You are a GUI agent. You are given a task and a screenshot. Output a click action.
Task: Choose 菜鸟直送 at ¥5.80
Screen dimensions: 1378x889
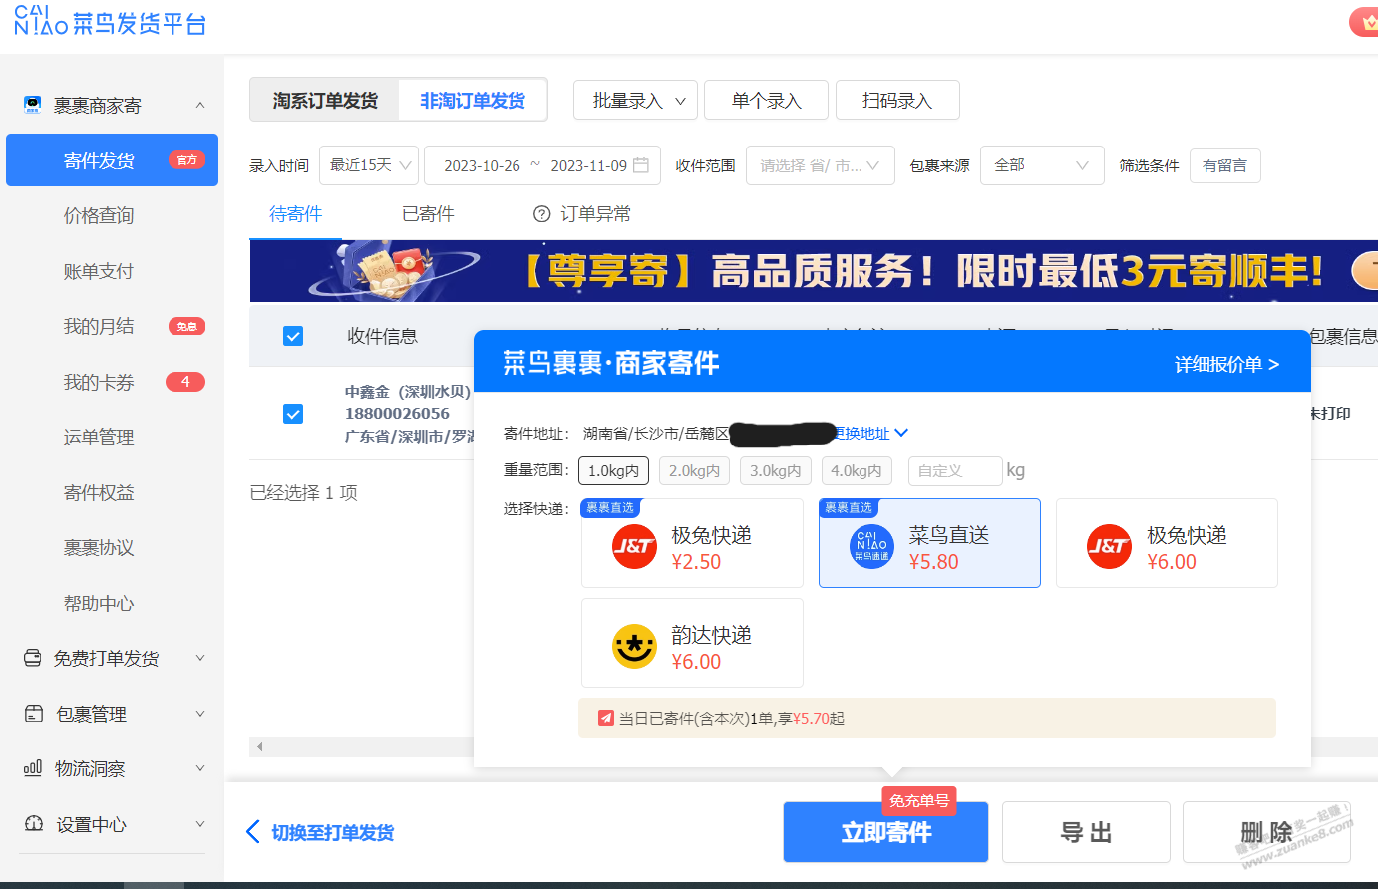(929, 543)
